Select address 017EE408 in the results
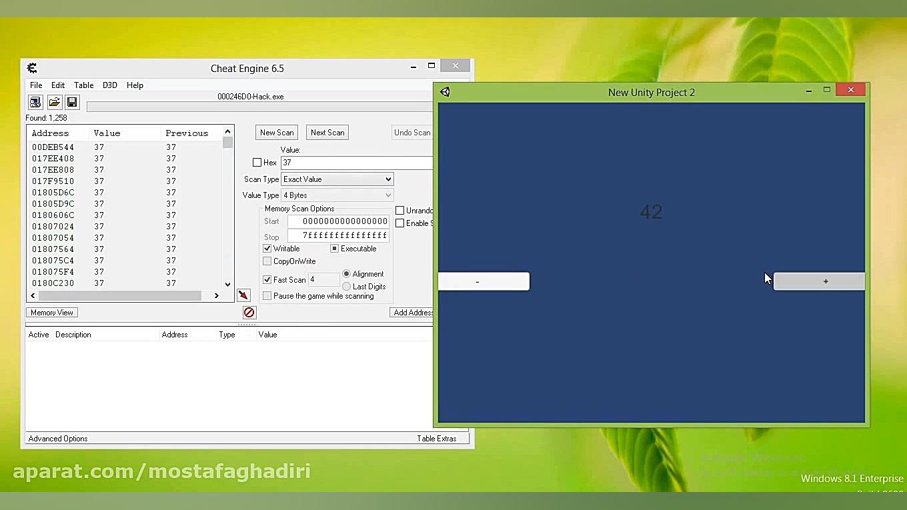This screenshot has width=907, height=510. [53, 159]
